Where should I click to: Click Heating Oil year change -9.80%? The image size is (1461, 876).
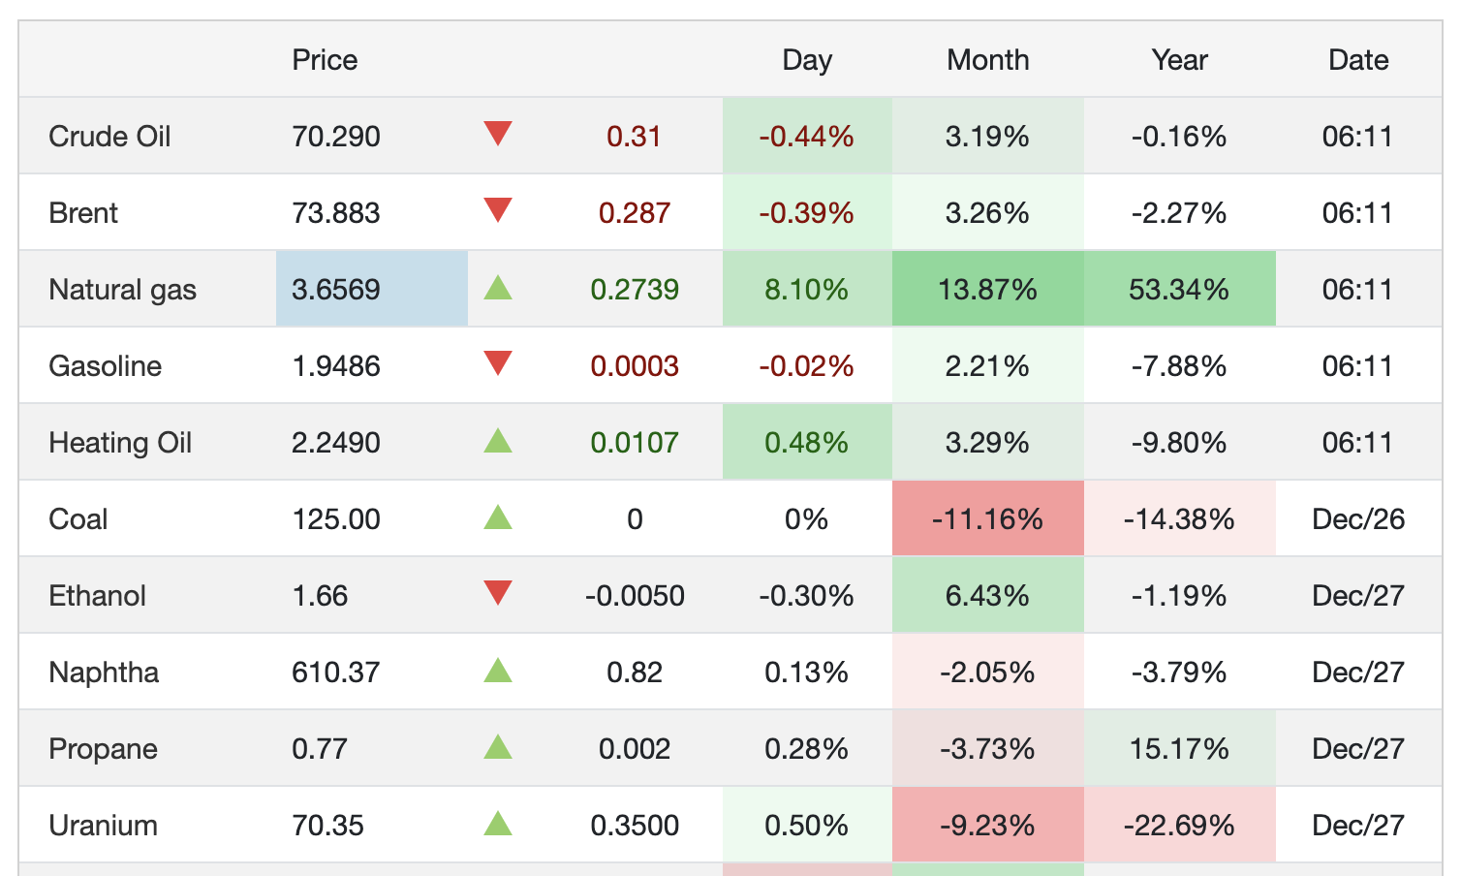[1179, 443]
